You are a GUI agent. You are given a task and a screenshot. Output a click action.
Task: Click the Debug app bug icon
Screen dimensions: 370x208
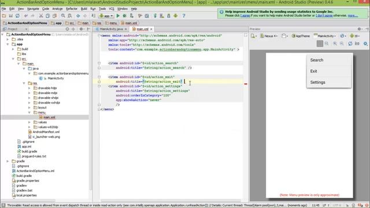click(x=125, y=16)
